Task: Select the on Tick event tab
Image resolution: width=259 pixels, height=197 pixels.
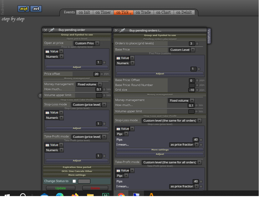Action: pyautogui.click(x=123, y=12)
